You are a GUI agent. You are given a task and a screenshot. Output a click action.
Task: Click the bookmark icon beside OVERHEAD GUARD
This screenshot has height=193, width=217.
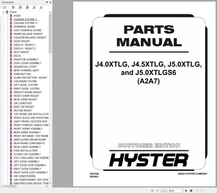[x=11, y=27]
